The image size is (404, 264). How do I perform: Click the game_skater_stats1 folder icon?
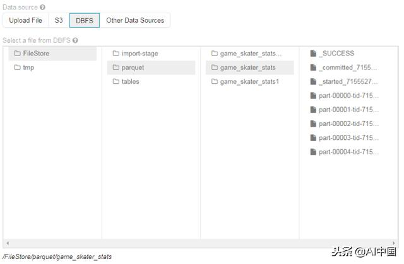point(215,82)
